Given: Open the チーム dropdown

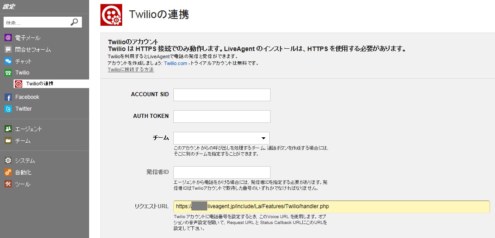Looking at the screenshot, I should 221,138.
